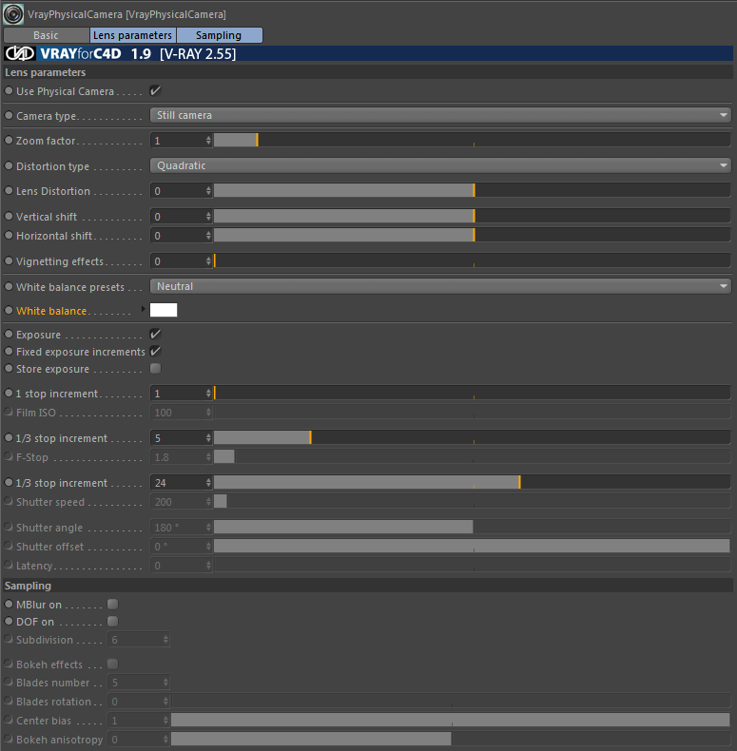This screenshot has height=751, width=737.
Task: Switch to the Basic tab
Action: (x=46, y=35)
